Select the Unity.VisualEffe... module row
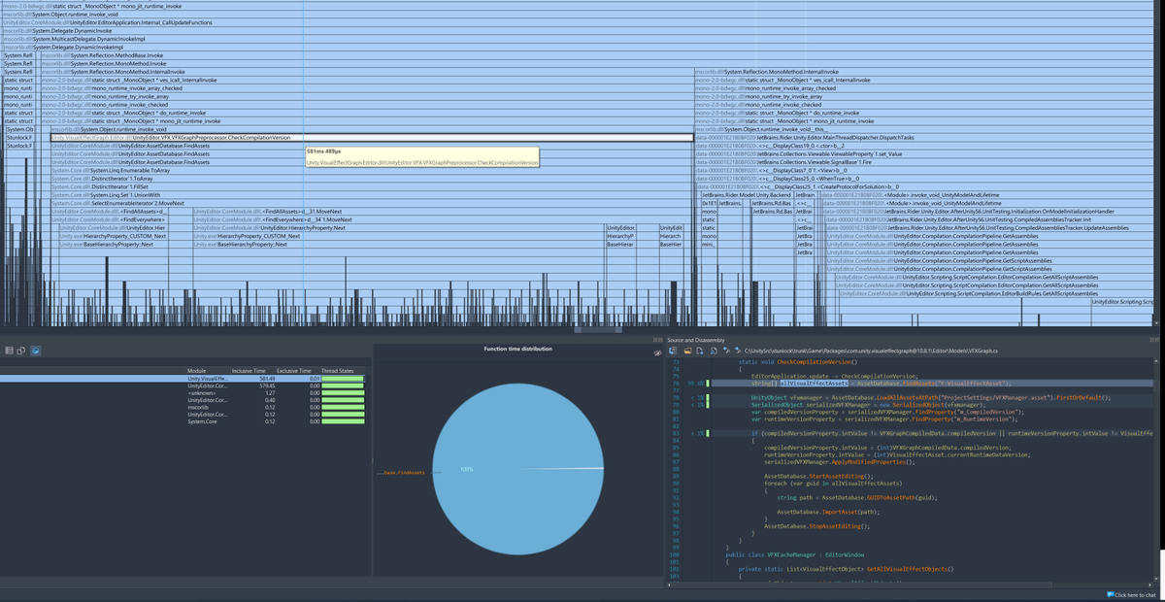 (x=184, y=379)
